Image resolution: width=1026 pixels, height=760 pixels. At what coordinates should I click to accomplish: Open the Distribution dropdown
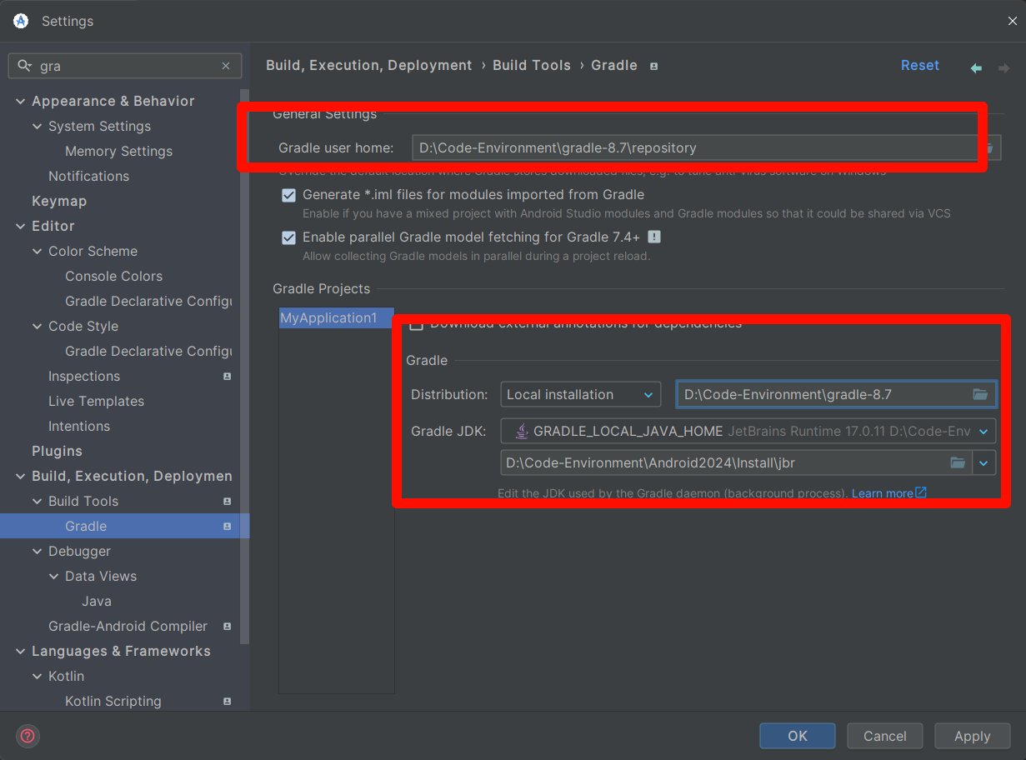point(580,394)
